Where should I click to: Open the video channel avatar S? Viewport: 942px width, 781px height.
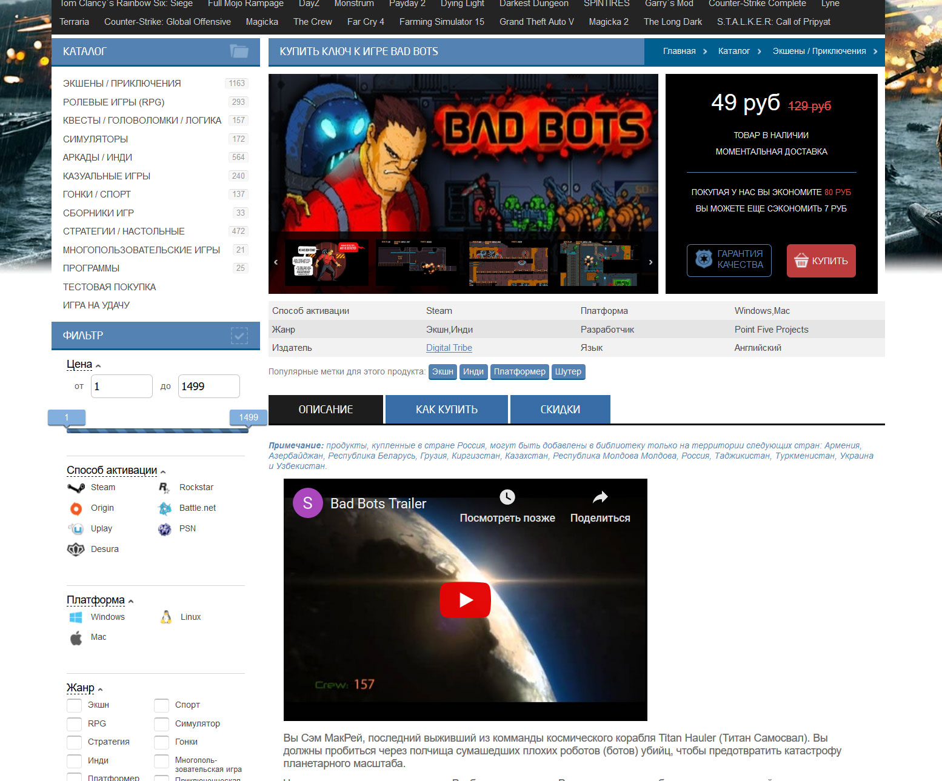tap(308, 503)
